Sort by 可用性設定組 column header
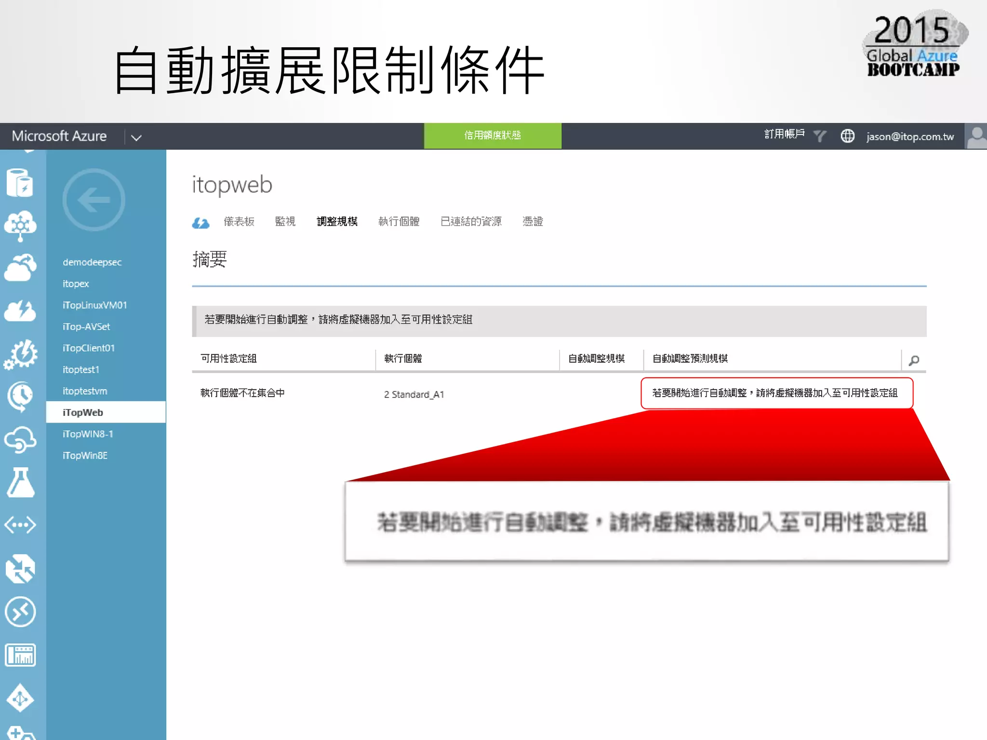The width and height of the screenshot is (987, 740). [x=229, y=358]
